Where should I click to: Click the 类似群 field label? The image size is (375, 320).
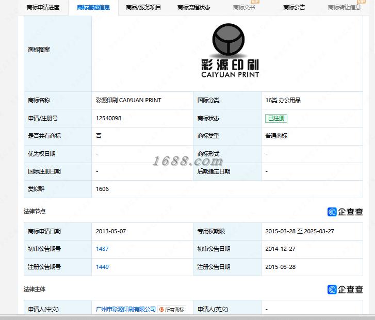point(36,189)
